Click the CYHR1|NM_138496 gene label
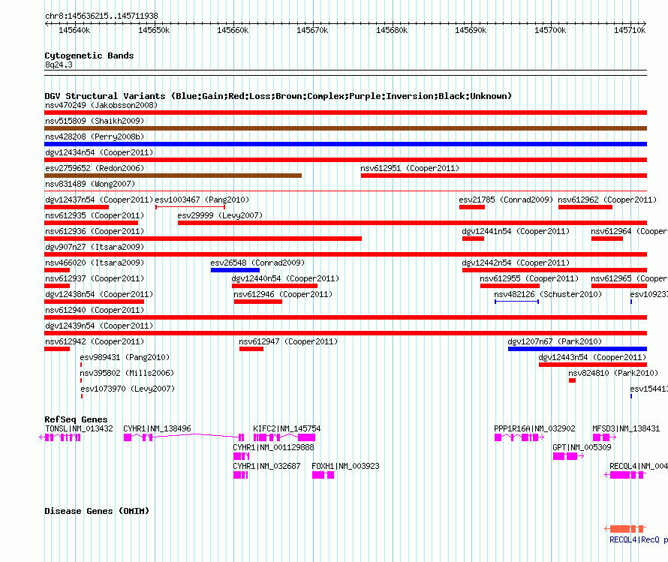The width and height of the screenshot is (668, 562). click(x=157, y=428)
